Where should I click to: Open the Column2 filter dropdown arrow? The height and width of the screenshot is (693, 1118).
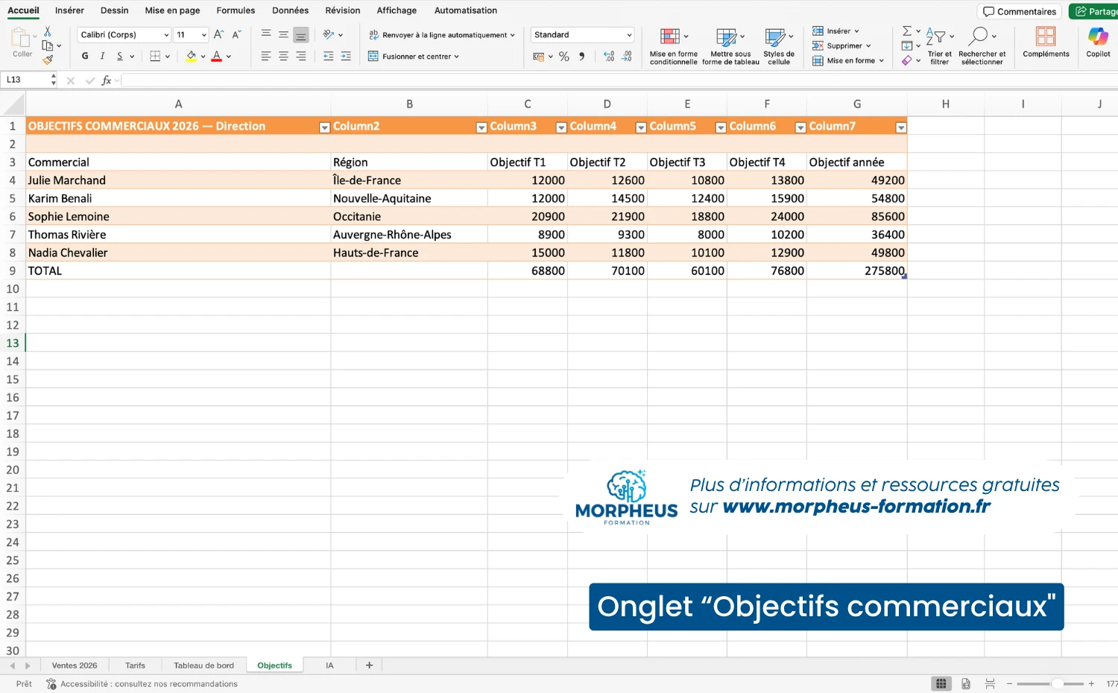tap(481, 127)
